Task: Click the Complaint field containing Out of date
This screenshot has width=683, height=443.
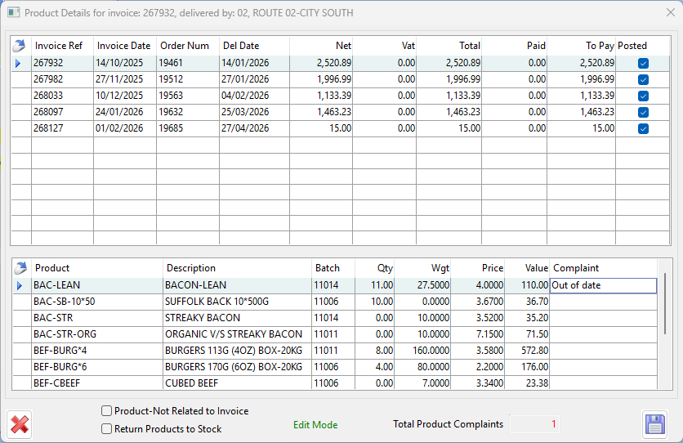Action: [602, 285]
